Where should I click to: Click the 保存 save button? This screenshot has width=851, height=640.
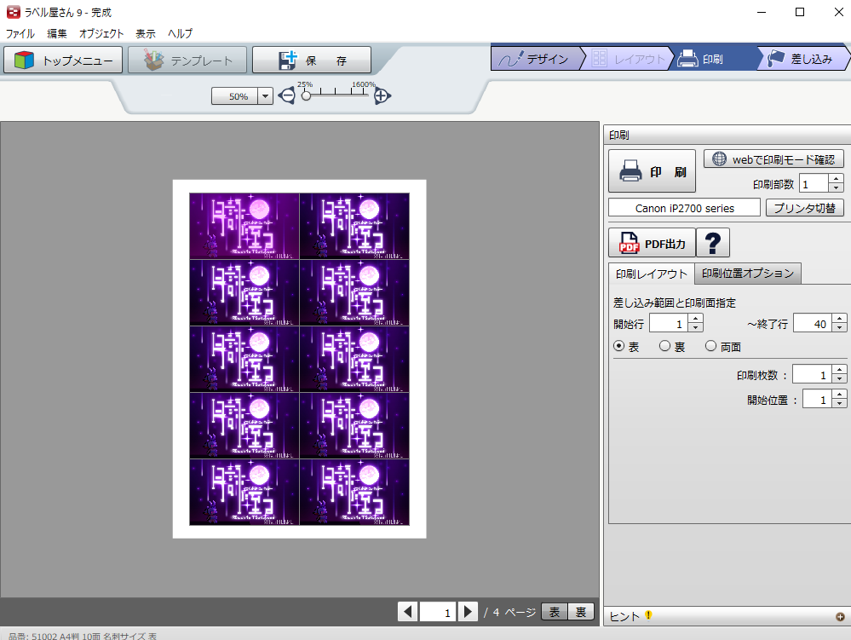[x=312, y=60]
